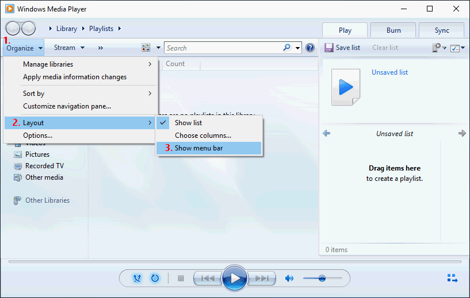
Task: Click the Previous track button
Action: (x=208, y=278)
